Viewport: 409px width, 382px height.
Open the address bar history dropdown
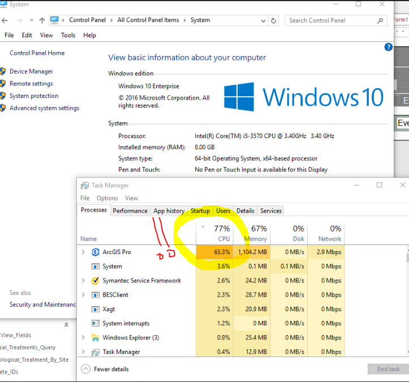[264, 21]
